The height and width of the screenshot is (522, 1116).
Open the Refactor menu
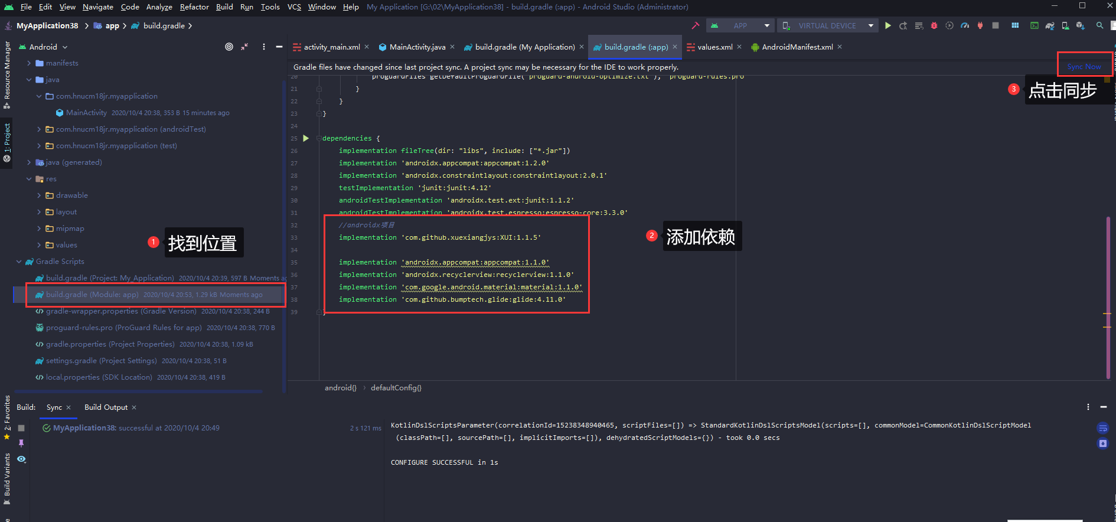pos(194,7)
